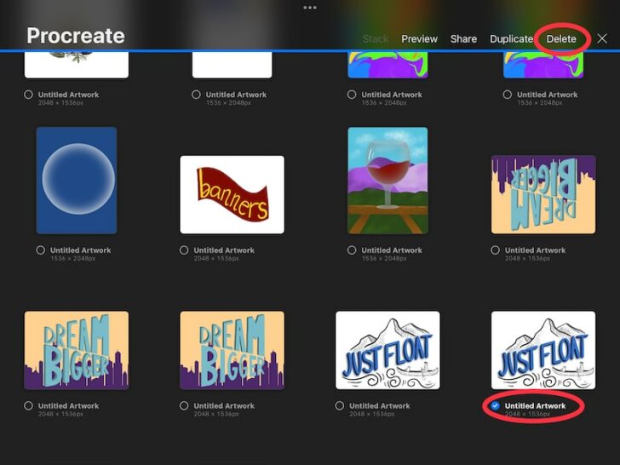
Task: Tick the circle of the unselected Just Float artwork
Action: pyautogui.click(x=339, y=405)
